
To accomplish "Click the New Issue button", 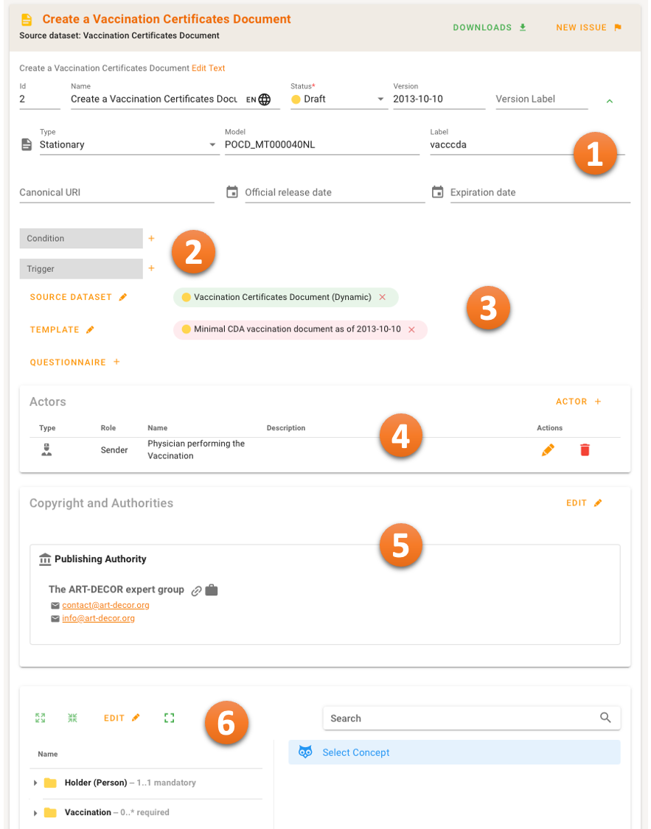I will click(588, 28).
